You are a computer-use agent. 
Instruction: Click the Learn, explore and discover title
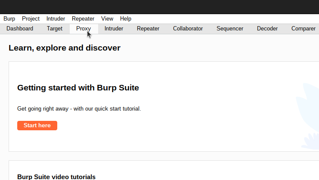[x=65, y=48]
